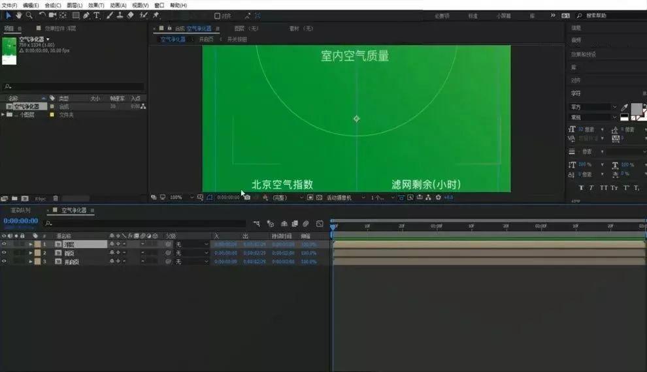The image size is (647, 372).
Task: Open the font style dropdown in Character panel
Action: (593, 117)
